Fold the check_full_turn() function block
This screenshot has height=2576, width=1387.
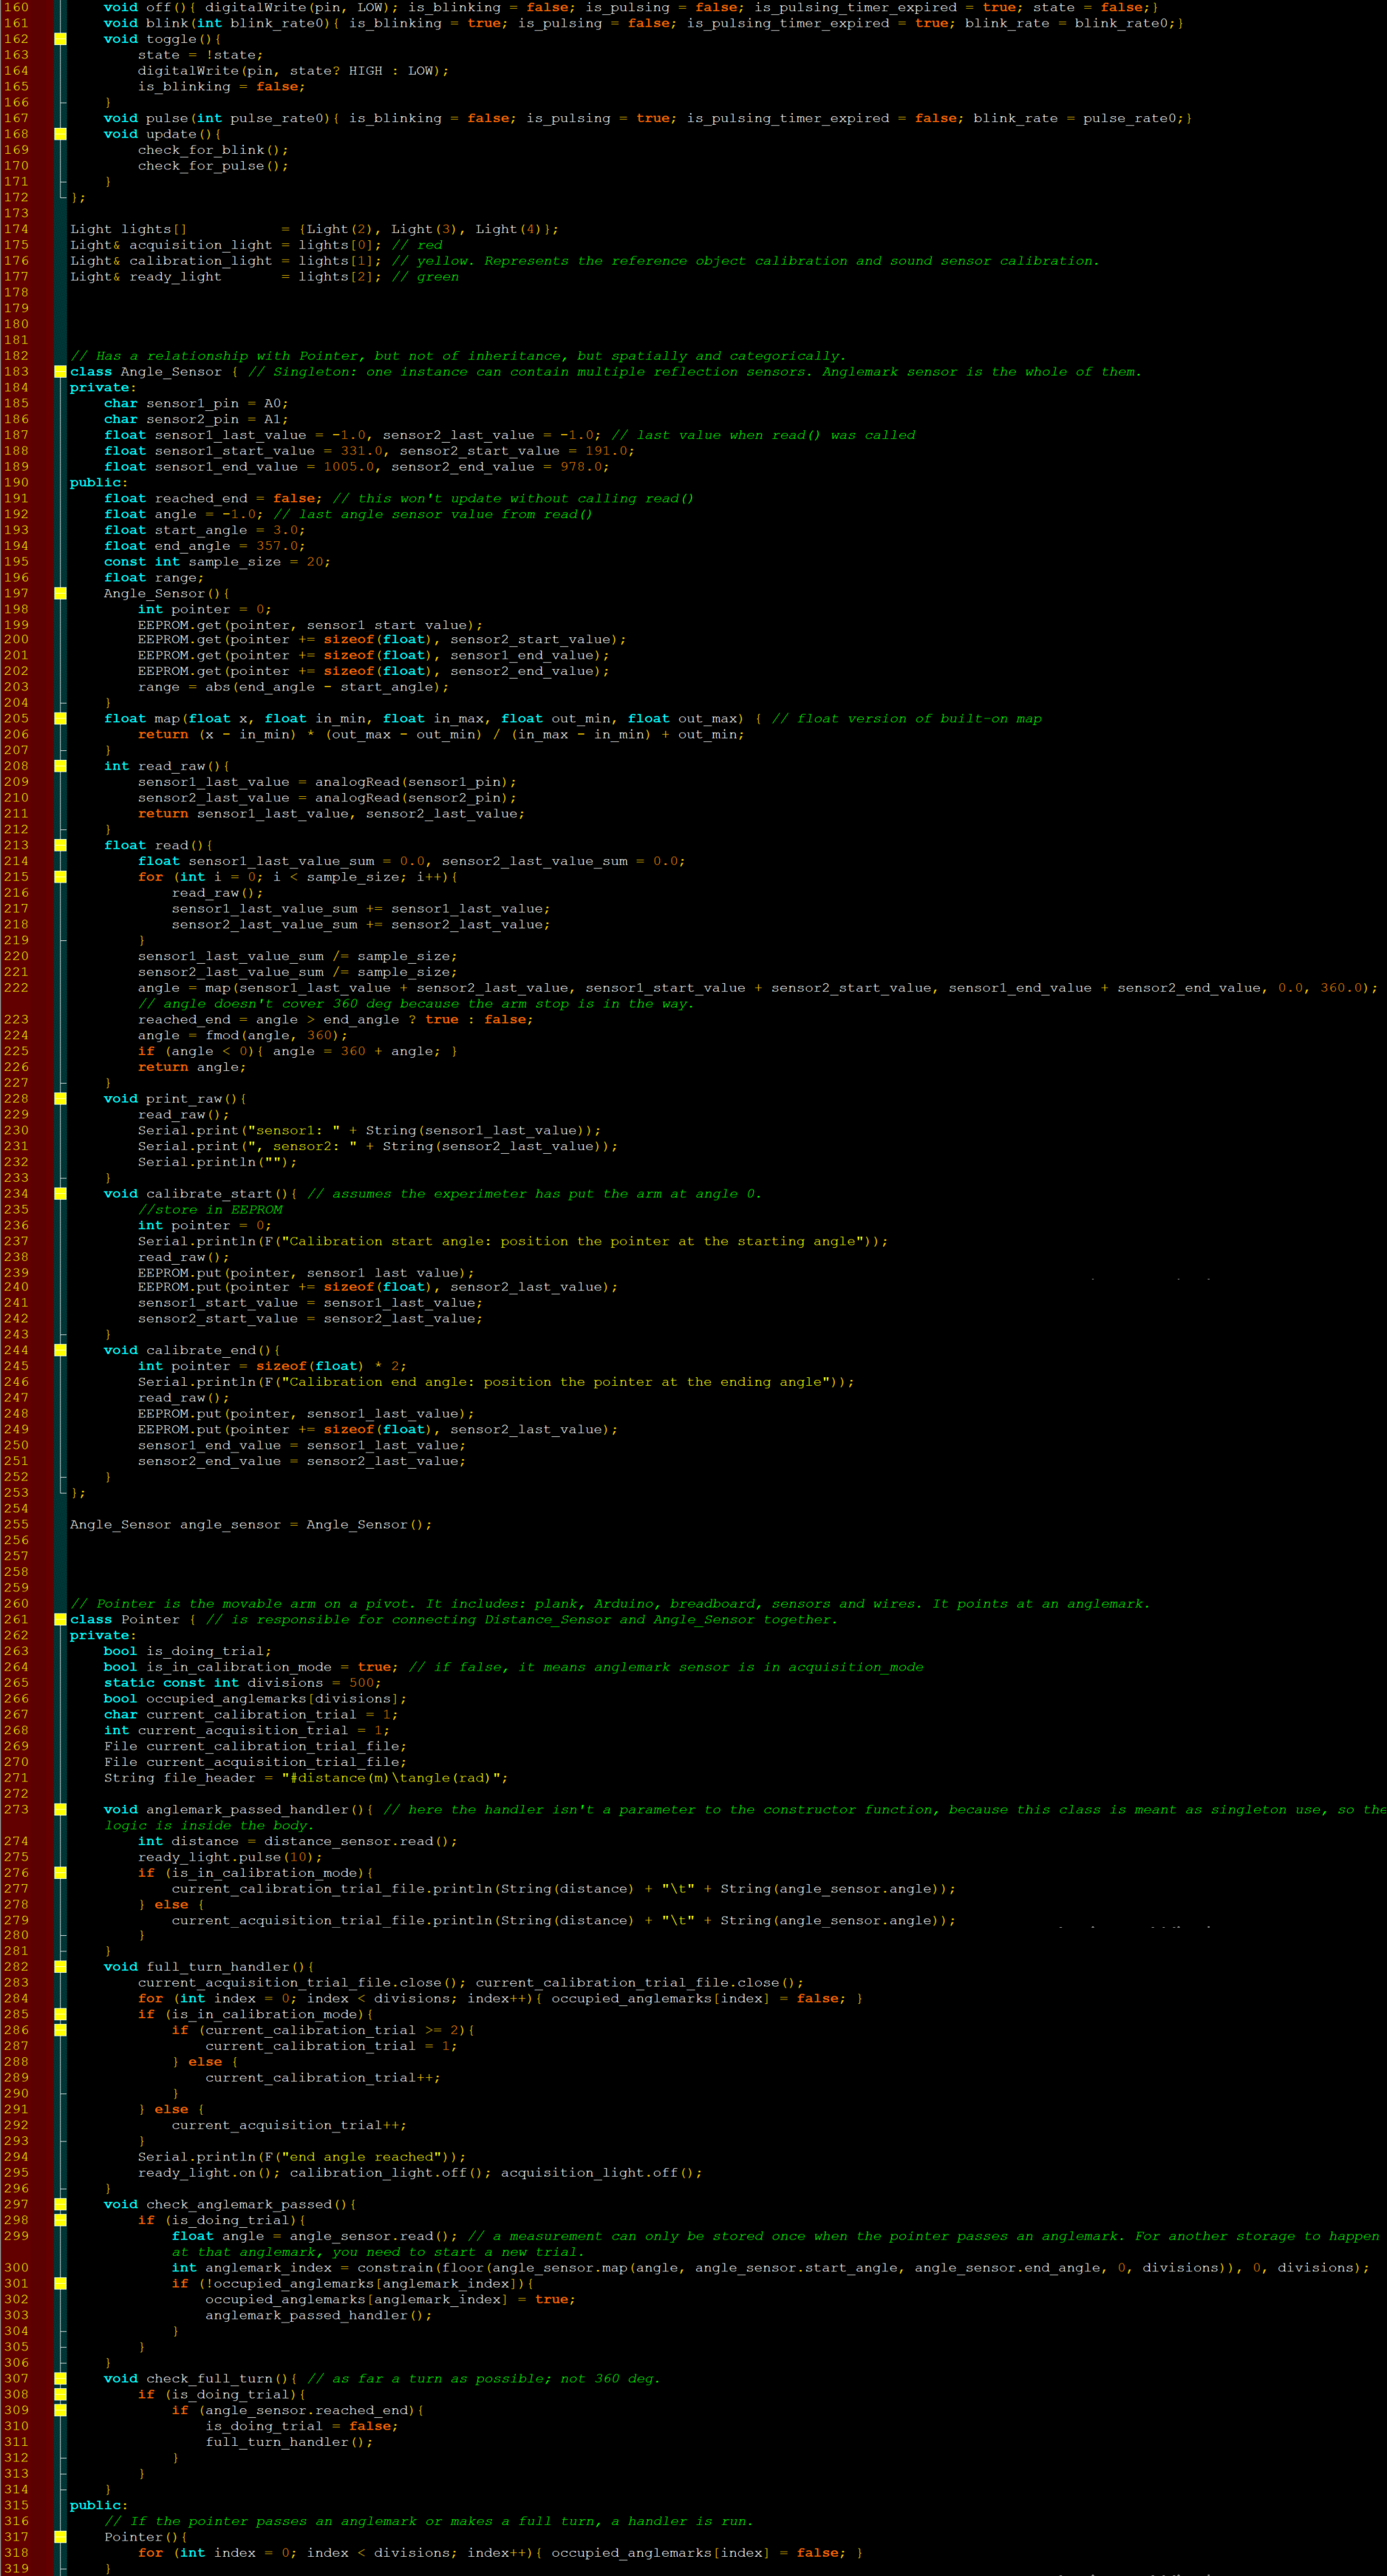tap(60, 2379)
